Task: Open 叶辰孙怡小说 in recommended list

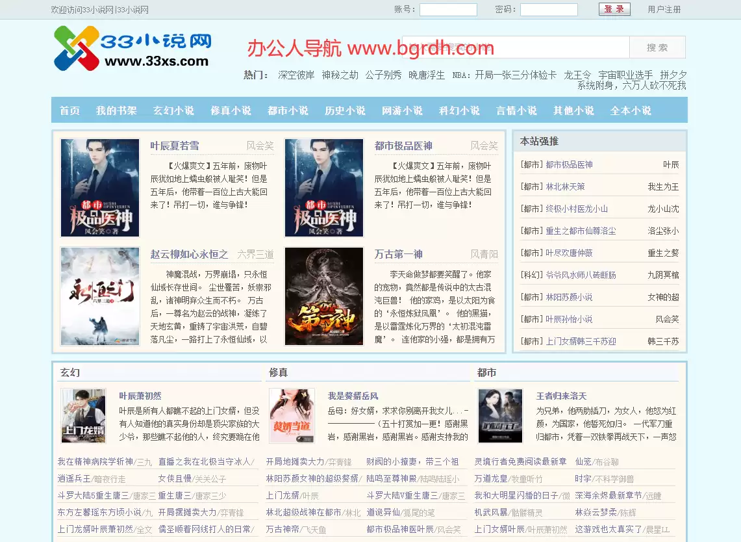Action: 569,319
